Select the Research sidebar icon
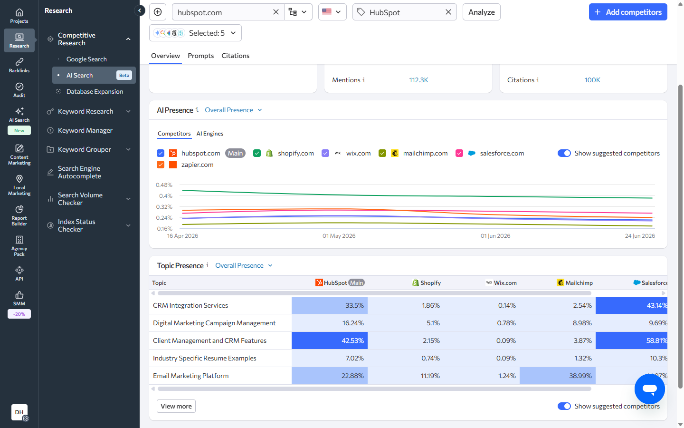Viewport: 684px width, 428px height. pos(19,40)
